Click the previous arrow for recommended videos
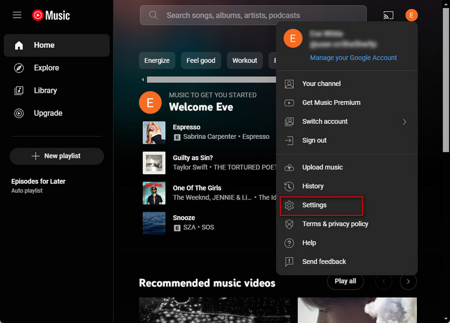 coord(384,281)
